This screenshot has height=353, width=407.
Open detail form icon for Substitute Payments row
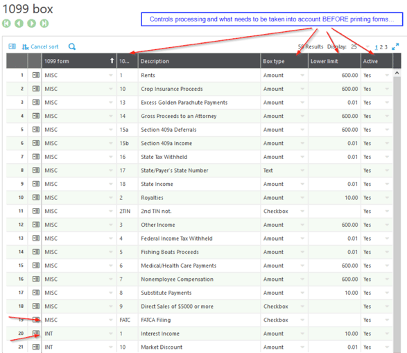pyautogui.click(x=36, y=292)
